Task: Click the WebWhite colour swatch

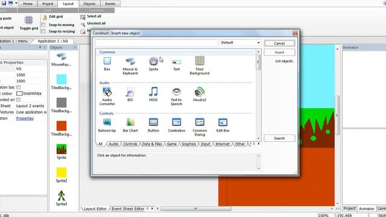Action: 19,93
